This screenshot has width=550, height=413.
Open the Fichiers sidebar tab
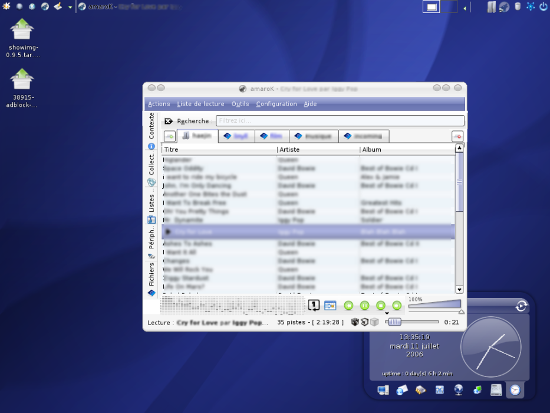151,279
